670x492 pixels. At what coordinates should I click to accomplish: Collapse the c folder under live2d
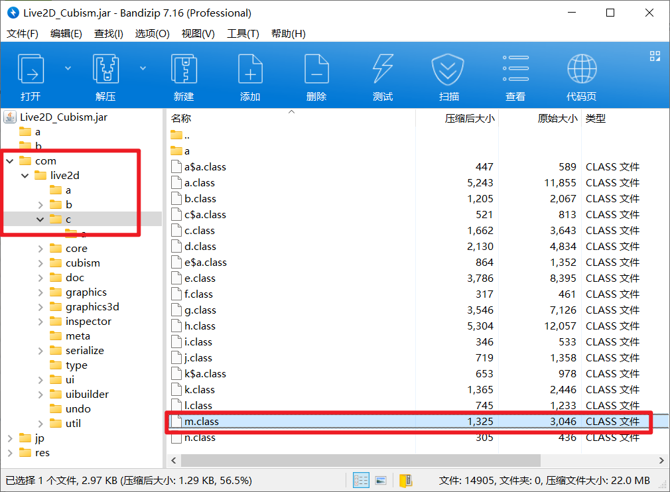tap(40, 219)
